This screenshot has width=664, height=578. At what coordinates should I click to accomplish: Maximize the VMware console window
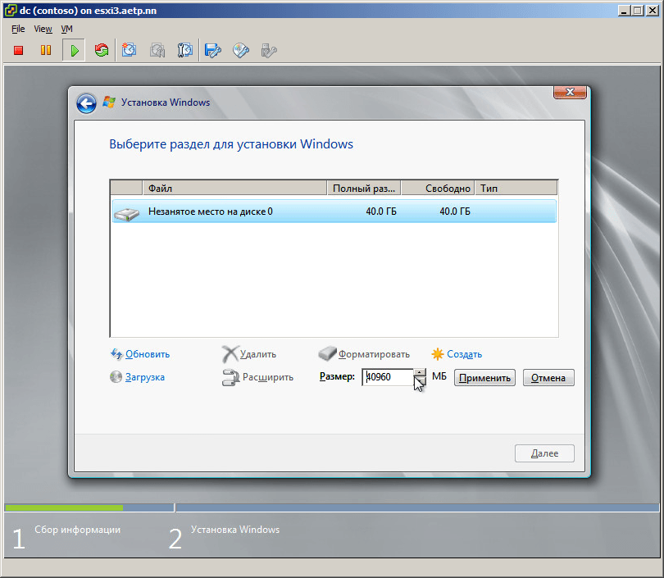click(x=637, y=11)
